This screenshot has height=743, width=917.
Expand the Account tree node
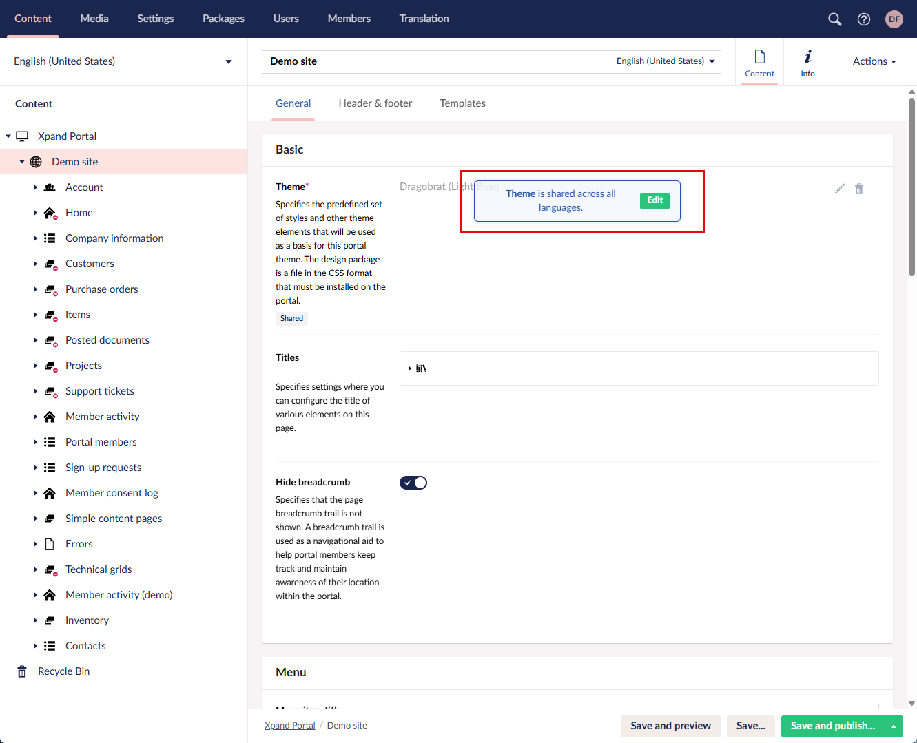point(35,187)
